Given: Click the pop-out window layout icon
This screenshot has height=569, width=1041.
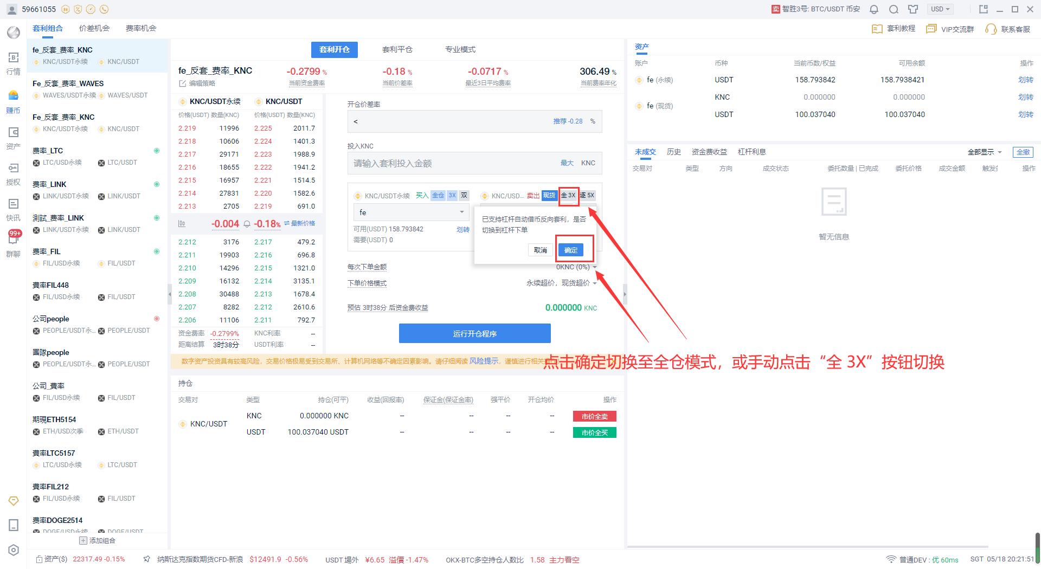Looking at the screenshot, I should [x=984, y=9].
